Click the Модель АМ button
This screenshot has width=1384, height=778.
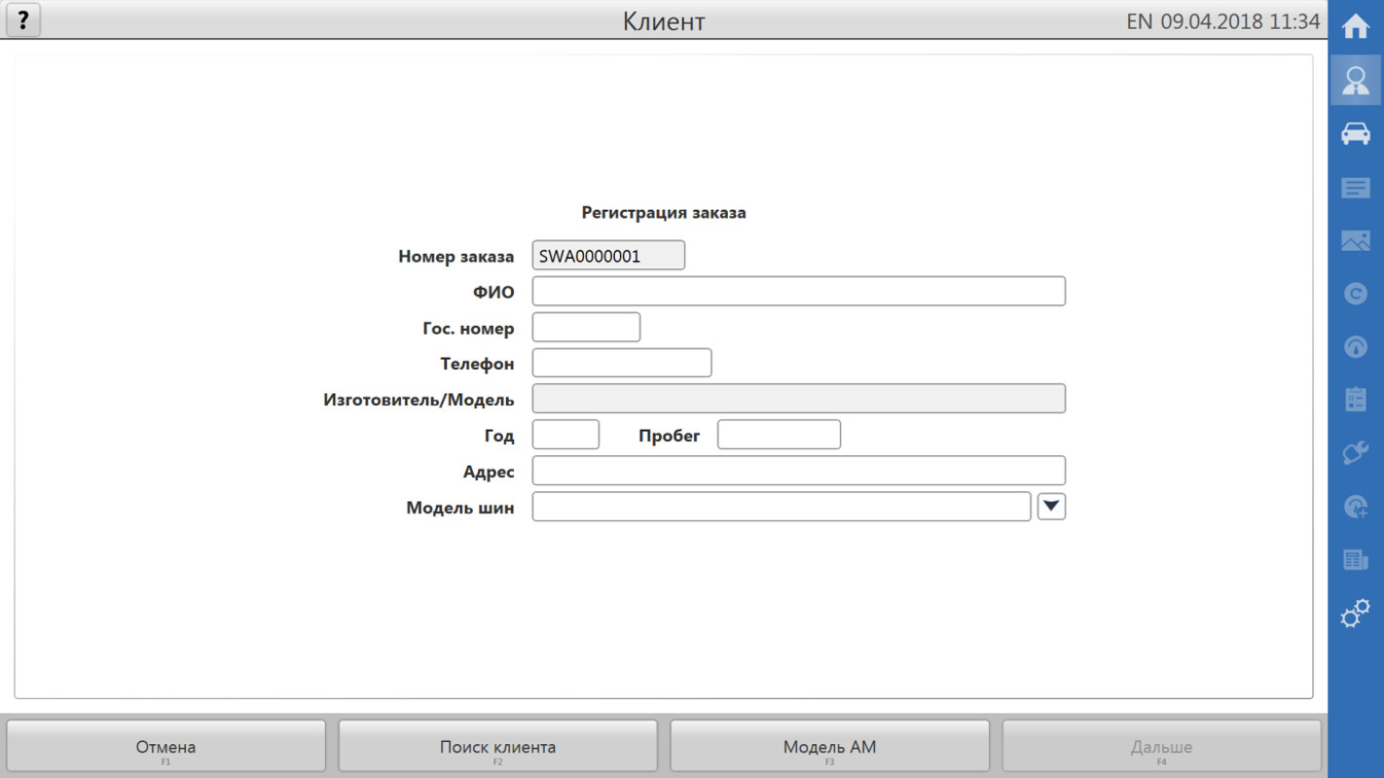click(830, 747)
